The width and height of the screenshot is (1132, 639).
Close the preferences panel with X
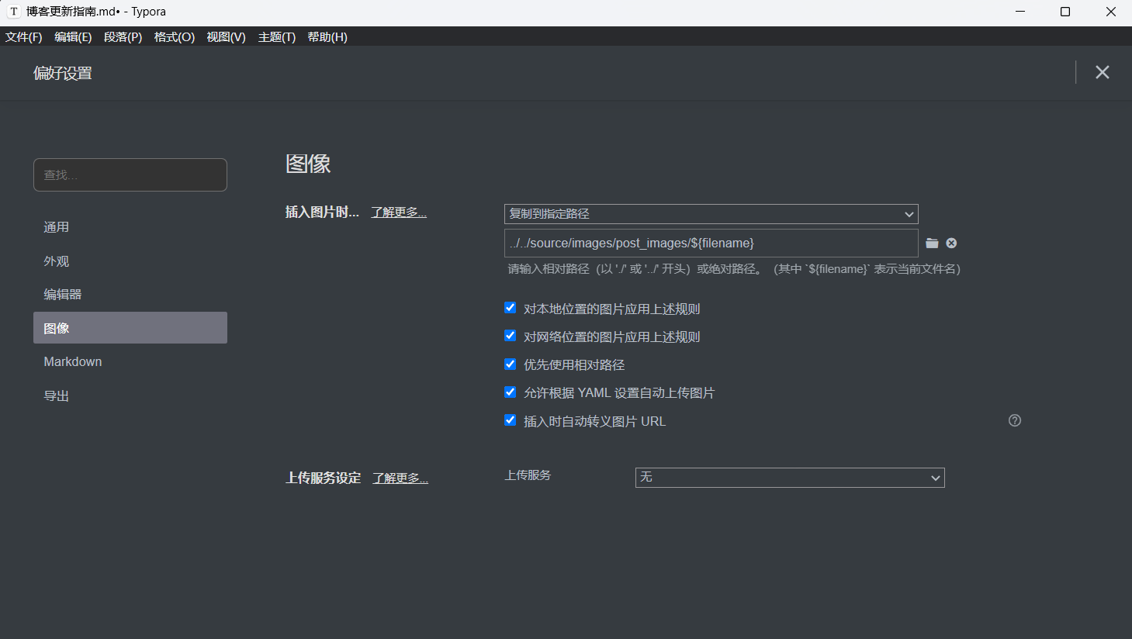(x=1102, y=72)
